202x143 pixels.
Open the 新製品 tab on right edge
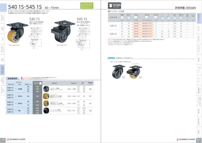tap(199, 132)
